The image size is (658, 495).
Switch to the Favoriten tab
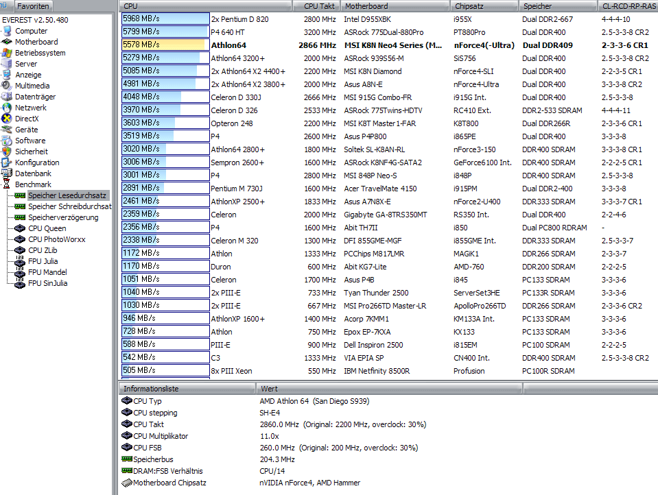[x=33, y=6]
